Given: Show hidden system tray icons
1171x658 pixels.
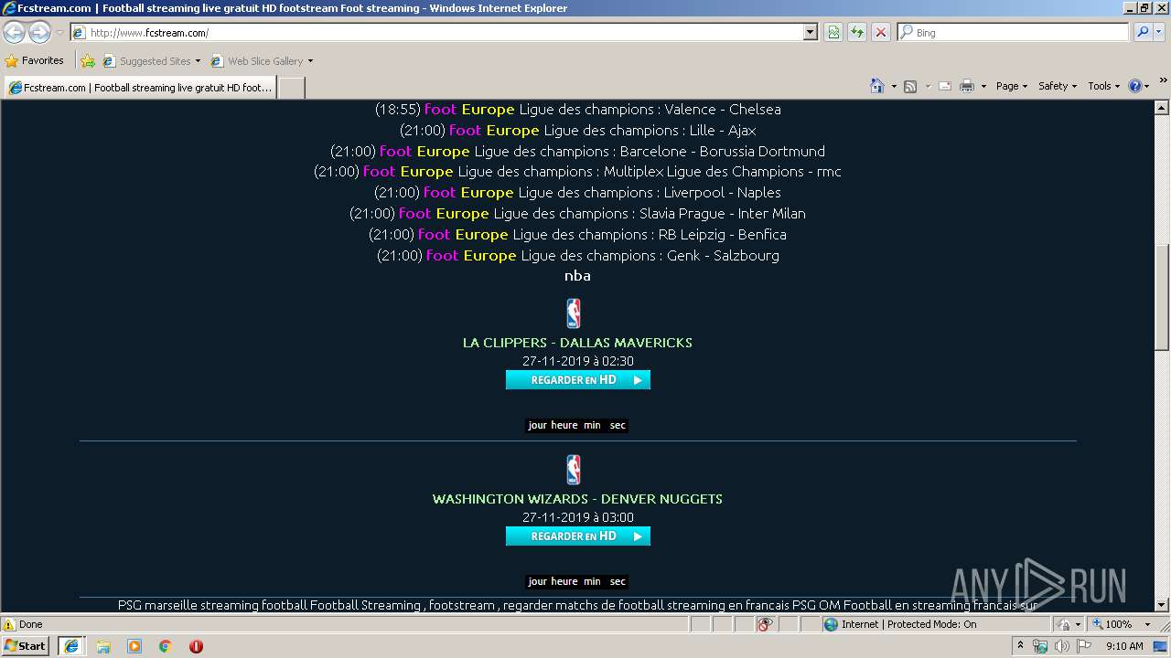Looking at the screenshot, I should [1021, 646].
